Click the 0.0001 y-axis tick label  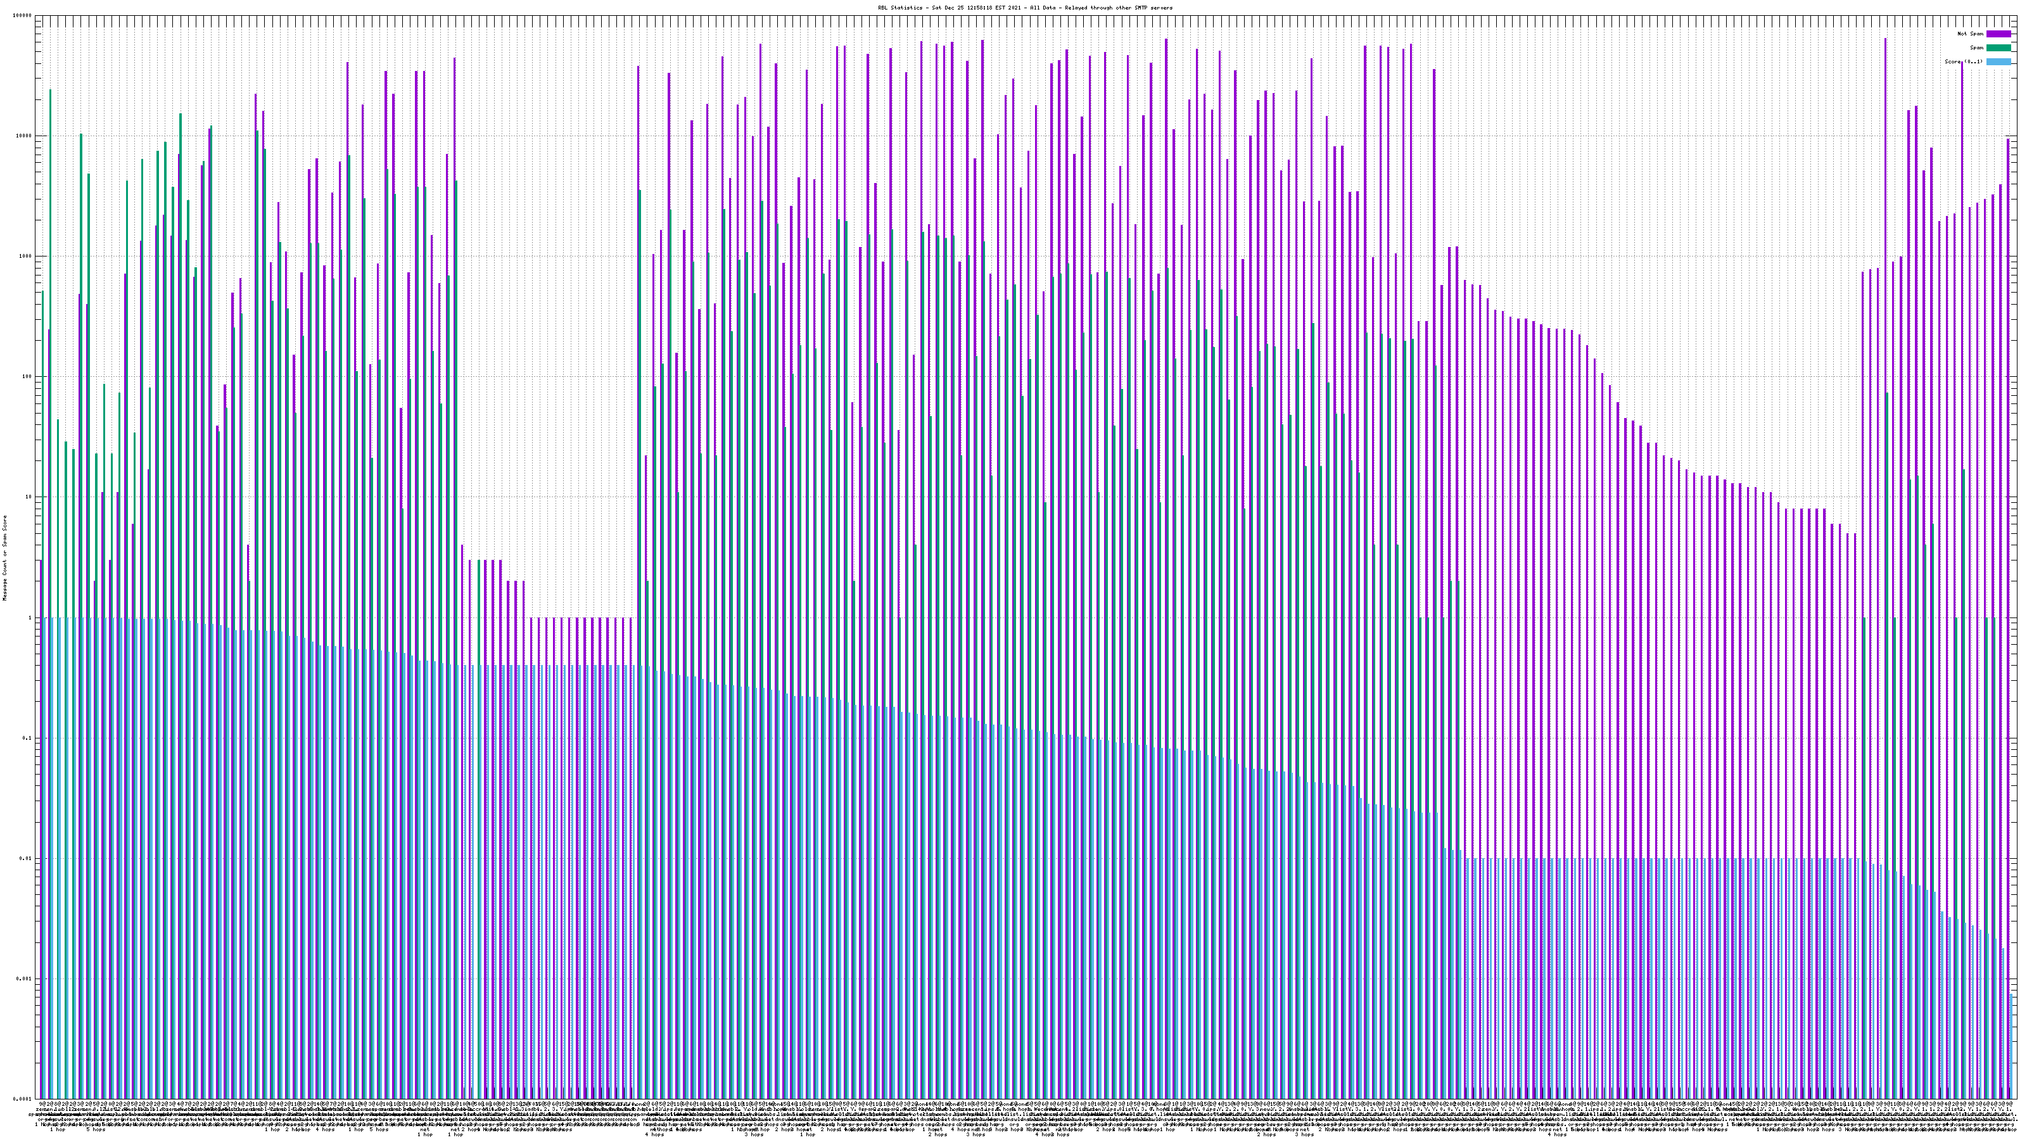[x=23, y=1099]
